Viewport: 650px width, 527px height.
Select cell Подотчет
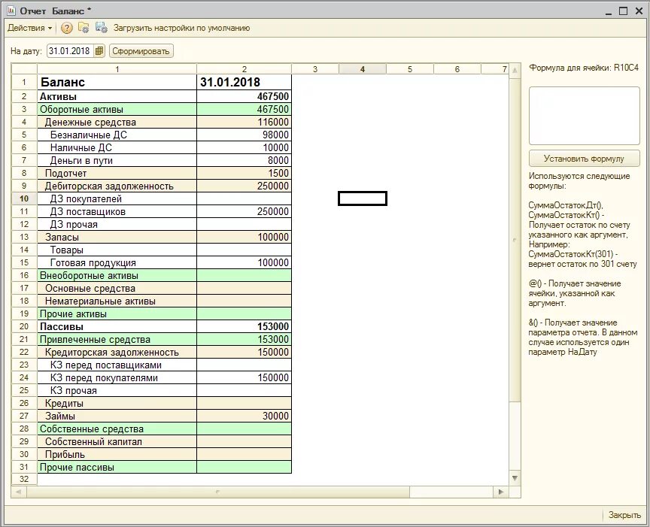pyautogui.click(x=117, y=173)
